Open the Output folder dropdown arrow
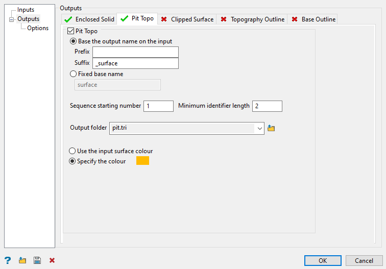Viewport: 386px width, 269px height. click(x=259, y=128)
